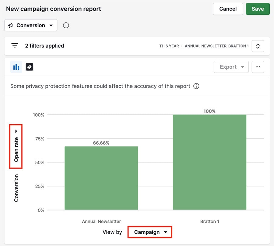Click the info icon beside the Conversion selector
This screenshot has width=274, height=246.
tap(66, 25)
